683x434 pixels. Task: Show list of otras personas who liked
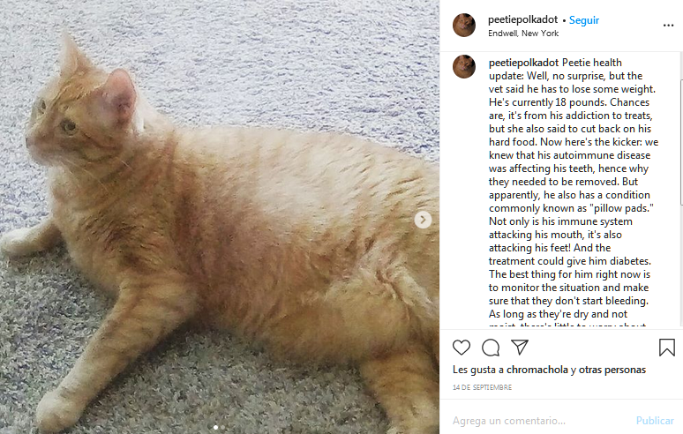pyautogui.click(x=612, y=370)
